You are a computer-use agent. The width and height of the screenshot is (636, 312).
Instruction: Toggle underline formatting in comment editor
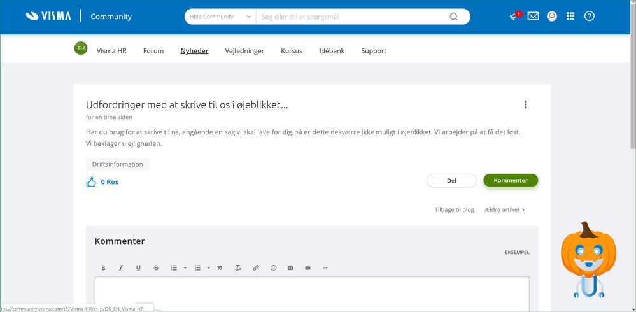tap(138, 268)
